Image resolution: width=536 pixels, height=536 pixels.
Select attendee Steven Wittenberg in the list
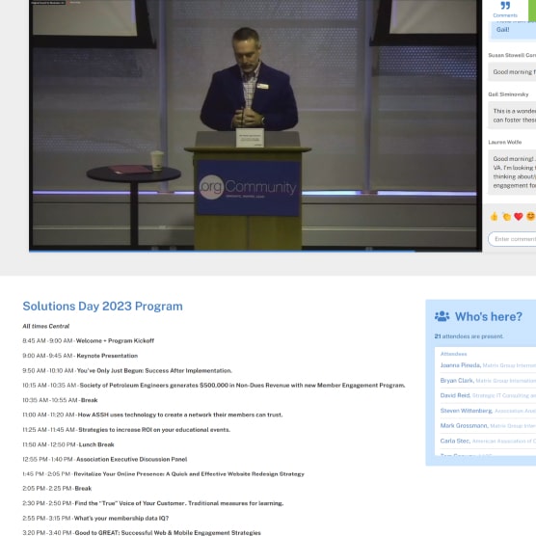[488, 411]
